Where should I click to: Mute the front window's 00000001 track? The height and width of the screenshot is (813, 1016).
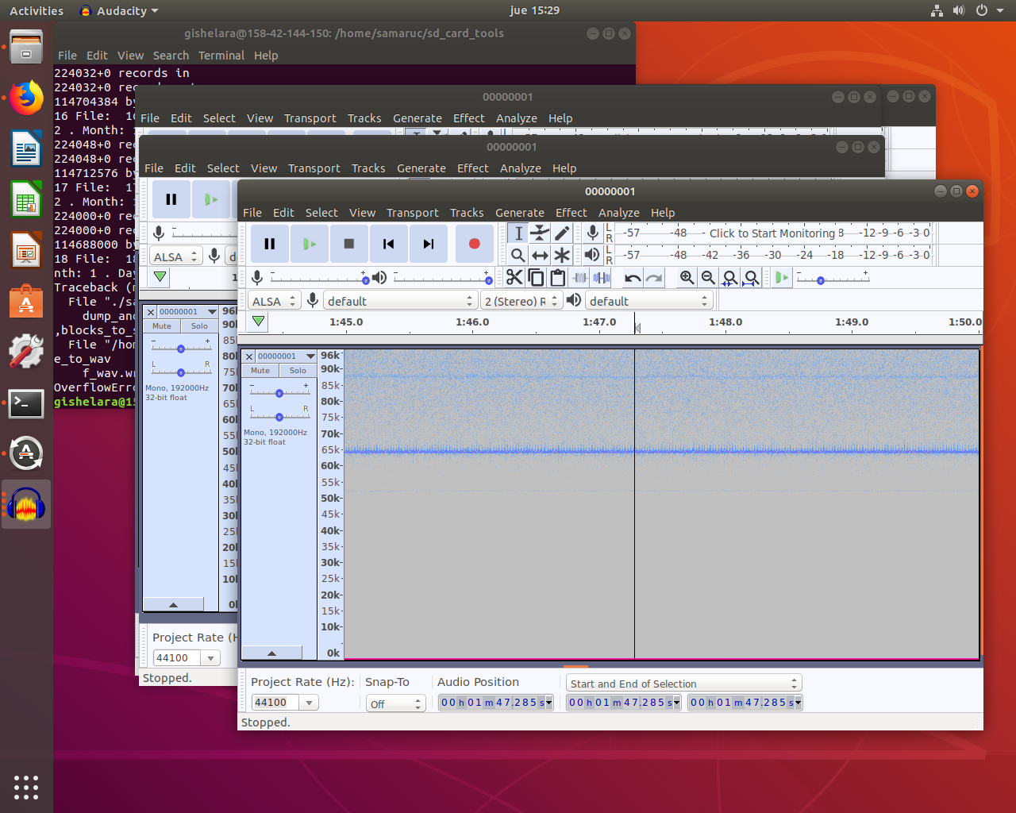pos(260,371)
